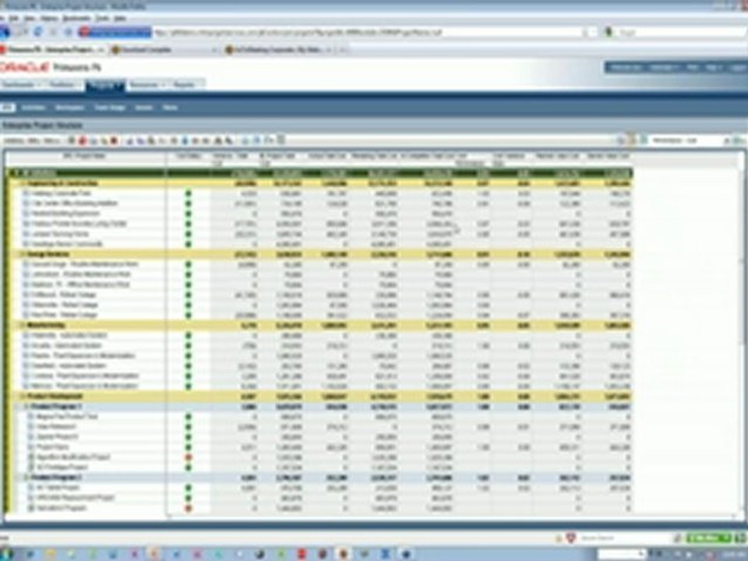
Task: Open the Bookmarks menu in the browser
Action: point(76,18)
